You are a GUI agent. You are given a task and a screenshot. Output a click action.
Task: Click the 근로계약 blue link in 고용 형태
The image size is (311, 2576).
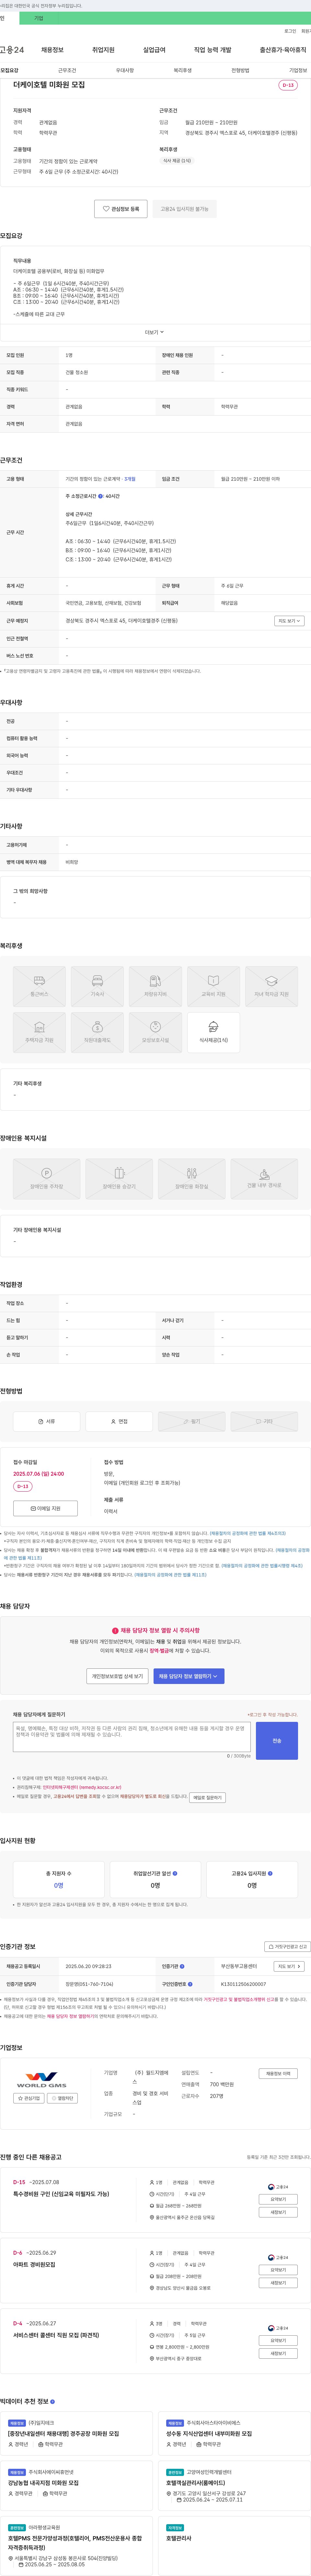130,479
